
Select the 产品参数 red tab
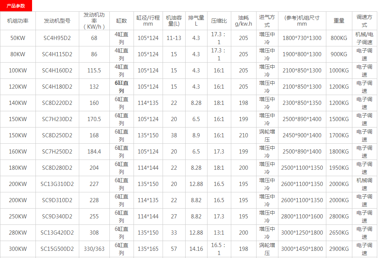point(16,6)
